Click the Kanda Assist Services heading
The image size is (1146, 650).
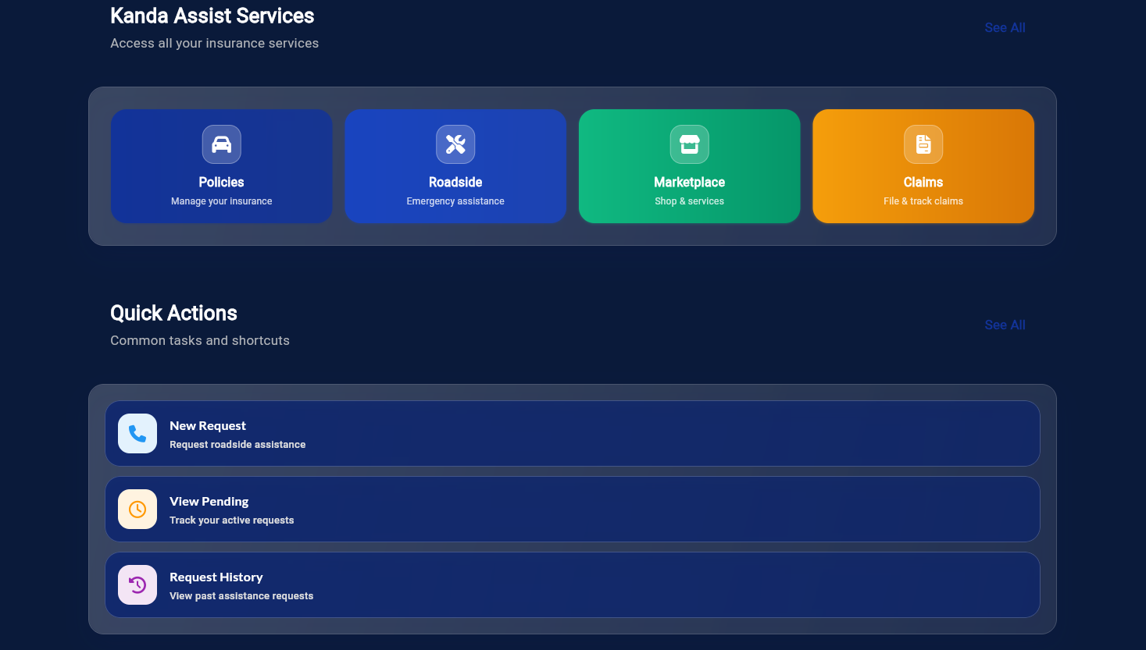212,16
